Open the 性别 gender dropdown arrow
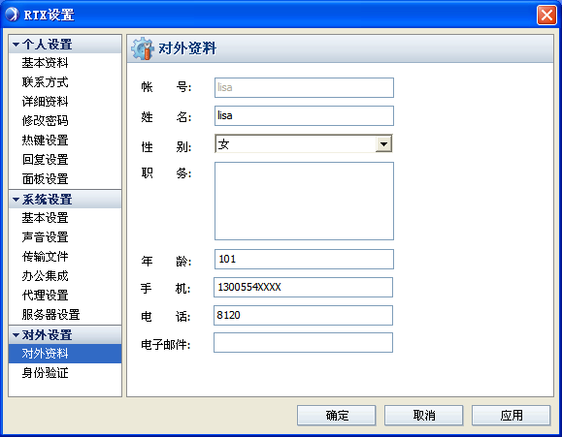Viewport: 562px width, 437px height. [383, 144]
